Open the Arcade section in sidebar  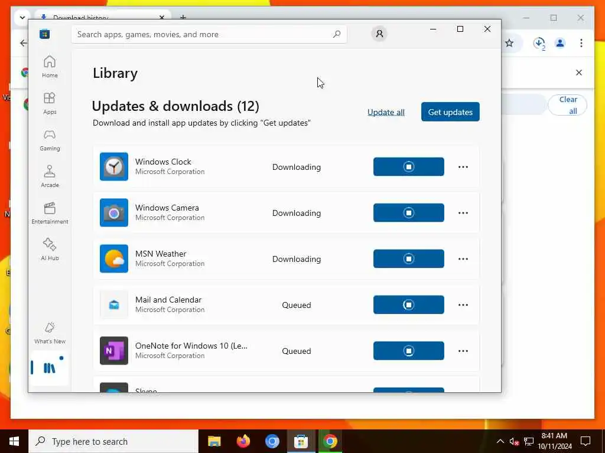(50, 176)
